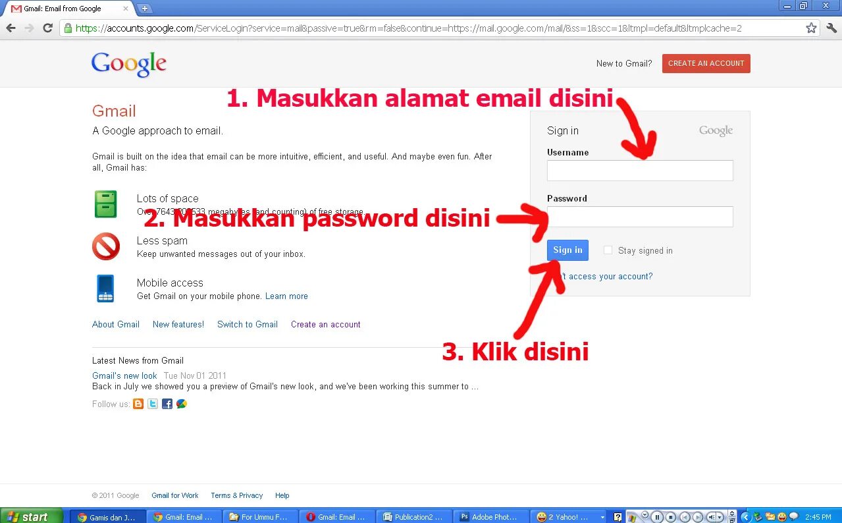Switch to Gmail: Email Chrome taskbar button
Image resolution: width=842 pixels, height=523 pixels.
pos(184,517)
